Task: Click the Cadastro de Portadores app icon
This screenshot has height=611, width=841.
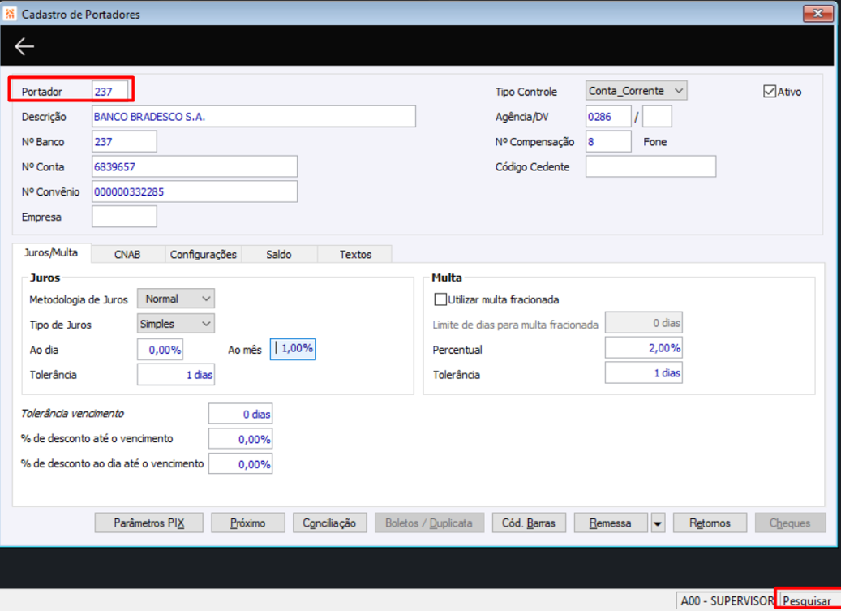Action: point(10,14)
